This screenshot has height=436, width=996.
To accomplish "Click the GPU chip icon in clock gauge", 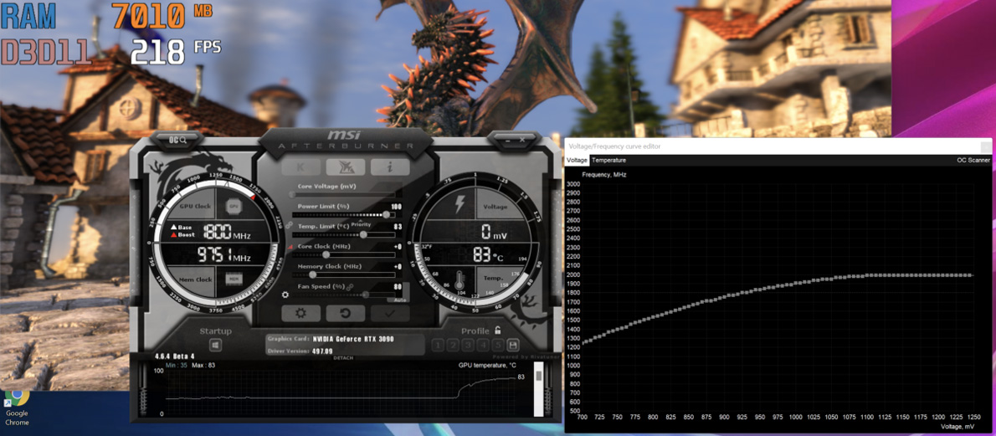I will pyautogui.click(x=234, y=207).
